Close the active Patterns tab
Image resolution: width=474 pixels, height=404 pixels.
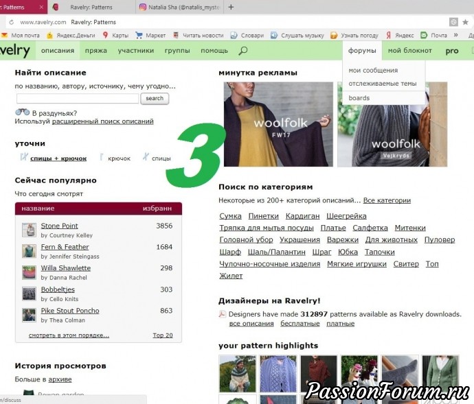[41, 7]
